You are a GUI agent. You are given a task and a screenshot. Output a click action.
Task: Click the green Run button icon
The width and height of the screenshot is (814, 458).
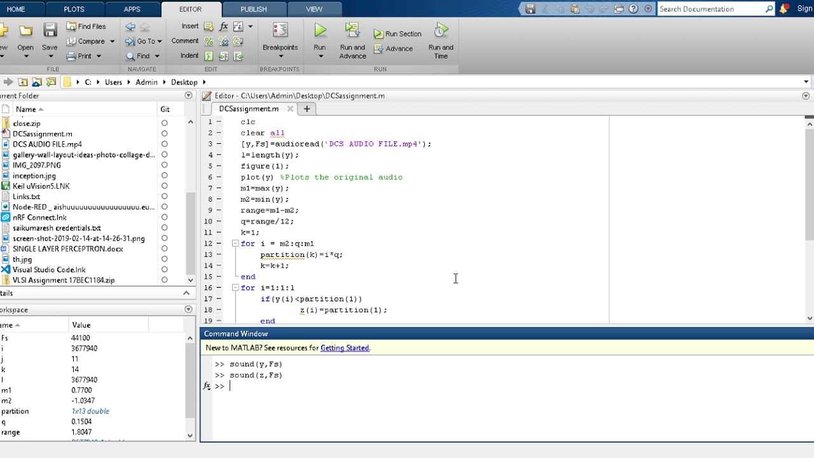[320, 30]
